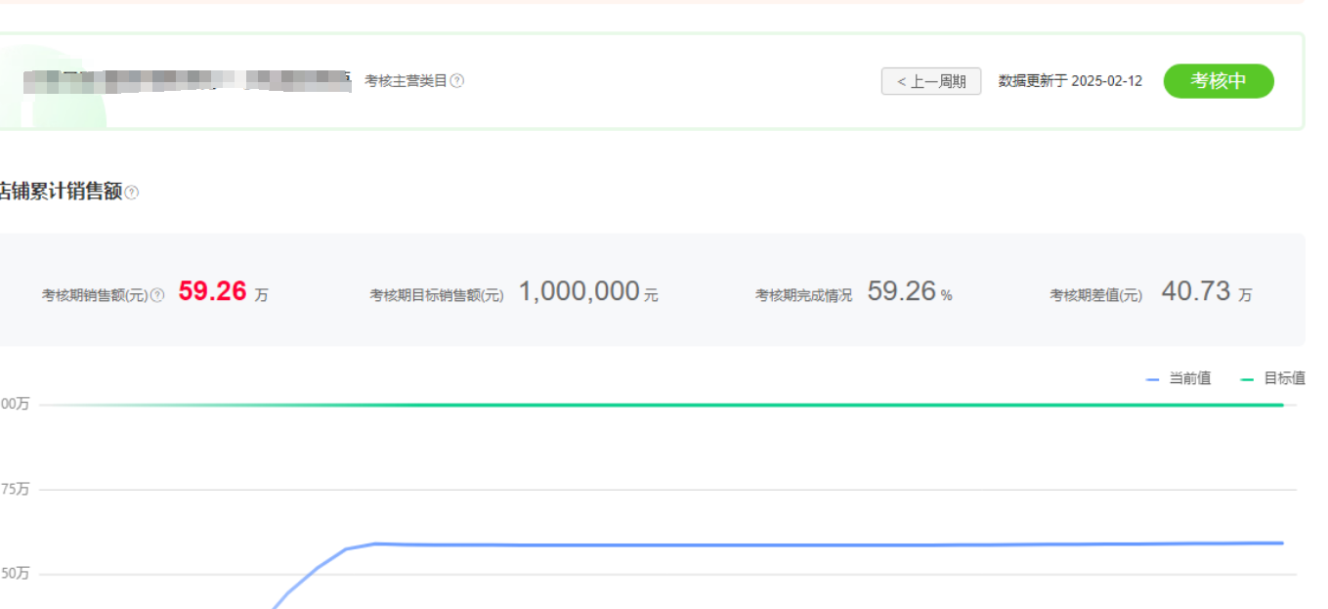Toggle the 当前值 legend series
Image resolution: width=1328 pixels, height=609 pixels.
point(1178,378)
